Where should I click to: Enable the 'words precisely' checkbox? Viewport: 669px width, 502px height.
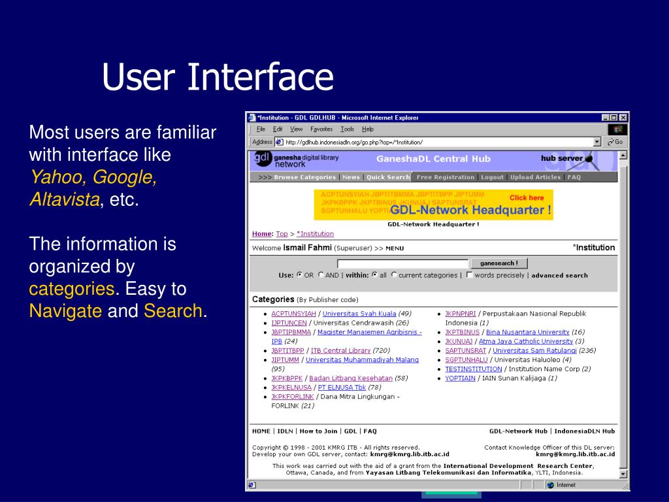[469, 275]
